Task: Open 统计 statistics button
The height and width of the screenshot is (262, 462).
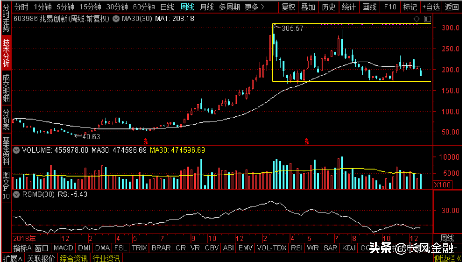Action: (349, 7)
